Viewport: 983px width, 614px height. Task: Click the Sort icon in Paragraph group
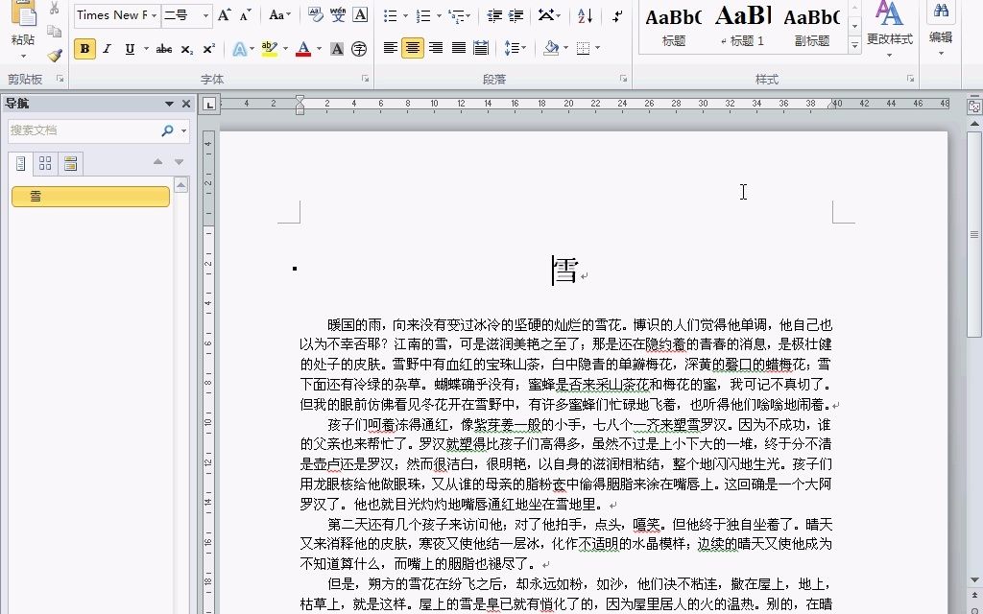(x=584, y=16)
